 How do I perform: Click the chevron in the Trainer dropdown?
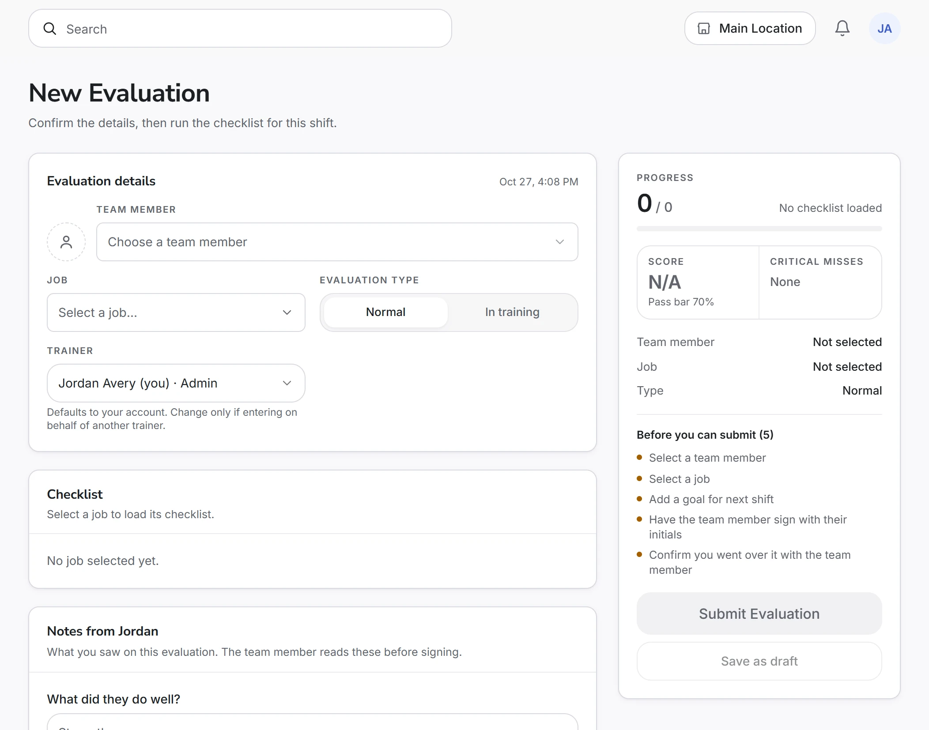tap(287, 383)
